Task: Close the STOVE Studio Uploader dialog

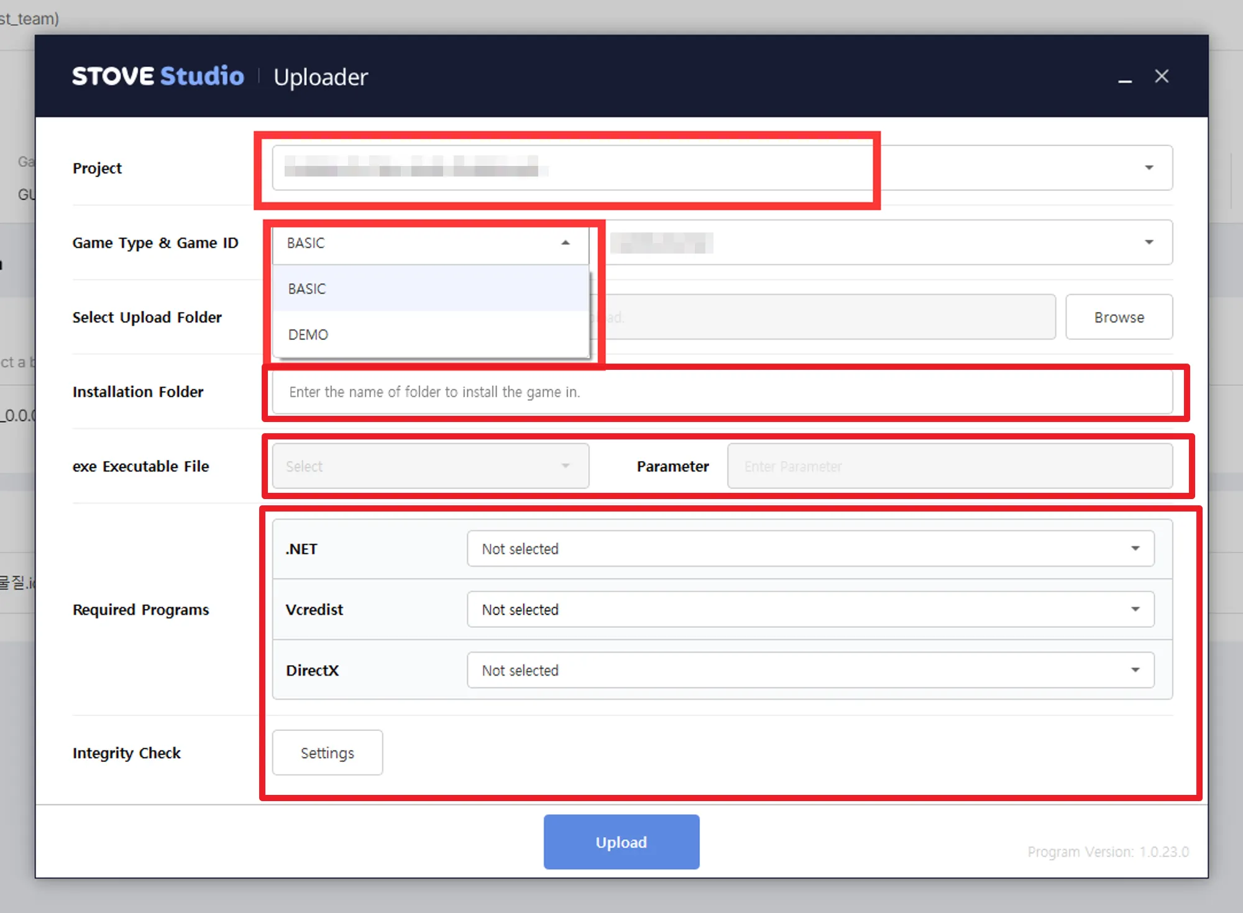Action: (1162, 76)
